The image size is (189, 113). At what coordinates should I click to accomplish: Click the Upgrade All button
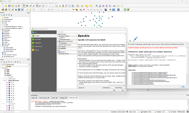(x=81, y=88)
